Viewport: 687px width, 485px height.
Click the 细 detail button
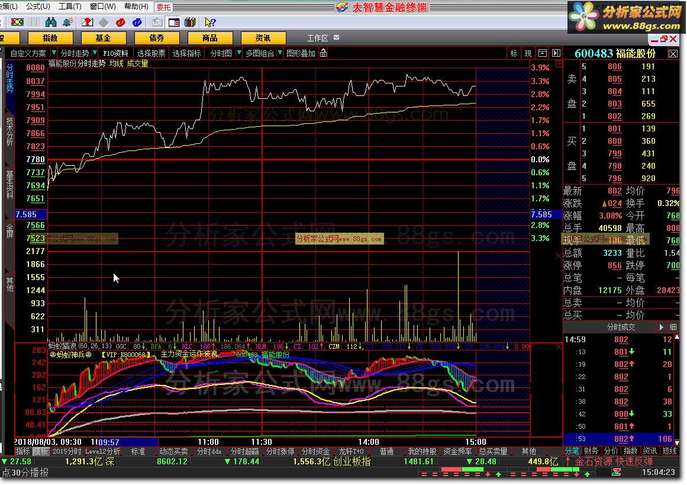coord(673,327)
